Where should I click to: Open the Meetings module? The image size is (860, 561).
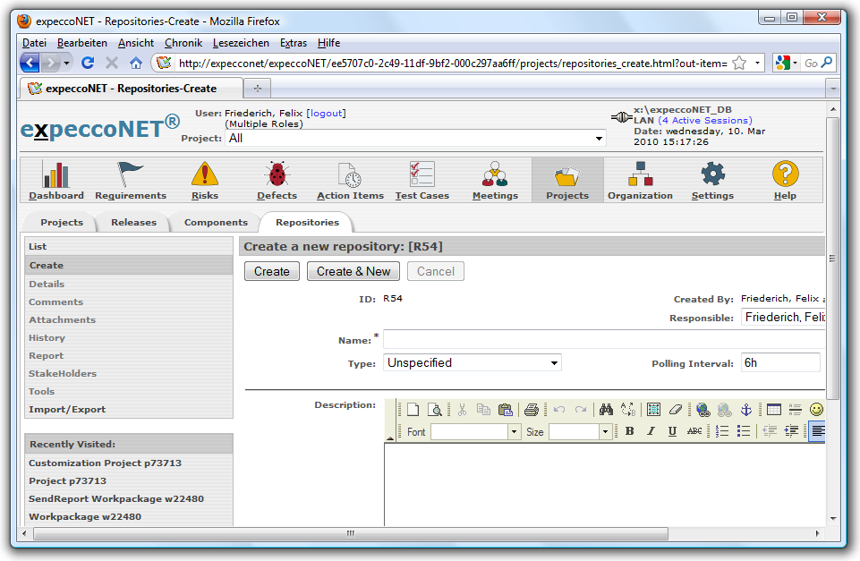495,181
